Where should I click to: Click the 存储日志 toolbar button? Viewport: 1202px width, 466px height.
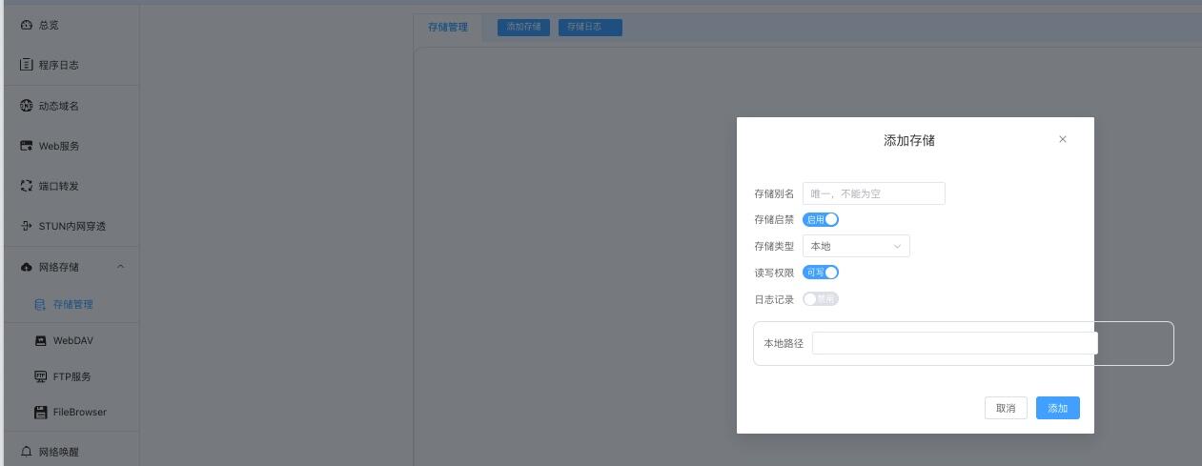590,27
